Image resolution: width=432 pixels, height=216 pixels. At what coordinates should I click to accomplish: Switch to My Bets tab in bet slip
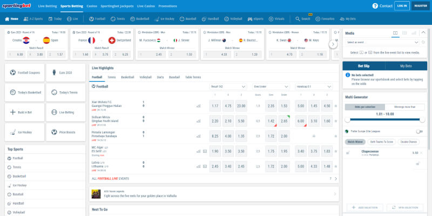pyautogui.click(x=406, y=66)
